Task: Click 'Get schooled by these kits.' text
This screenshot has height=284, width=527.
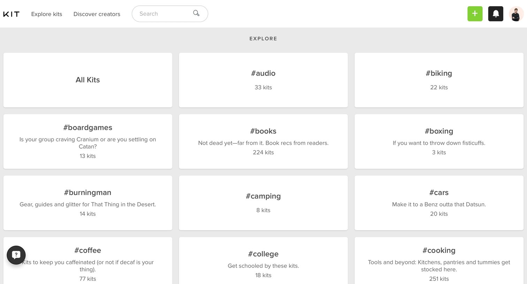Action: 263,266
